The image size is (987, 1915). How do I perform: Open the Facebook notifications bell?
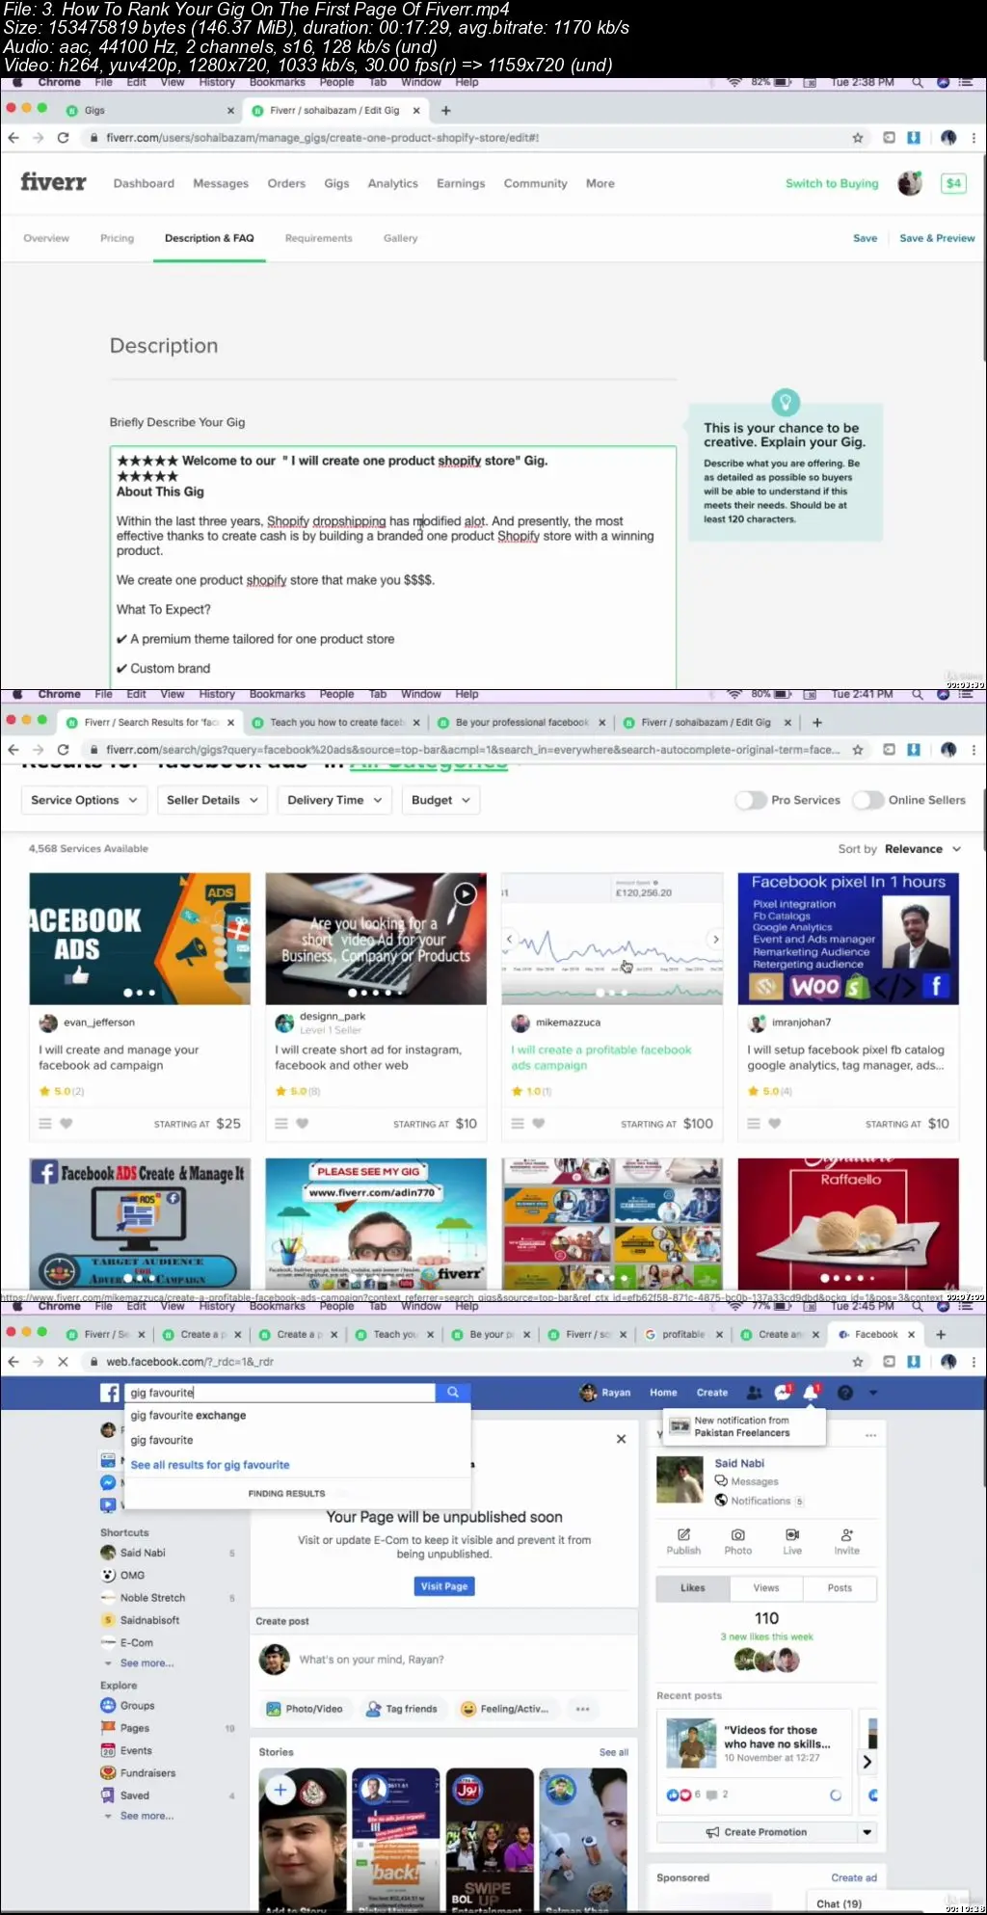pyautogui.click(x=811, y=1392)
